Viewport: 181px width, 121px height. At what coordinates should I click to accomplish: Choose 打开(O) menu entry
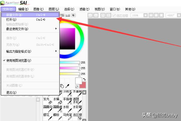coord(30,20)
